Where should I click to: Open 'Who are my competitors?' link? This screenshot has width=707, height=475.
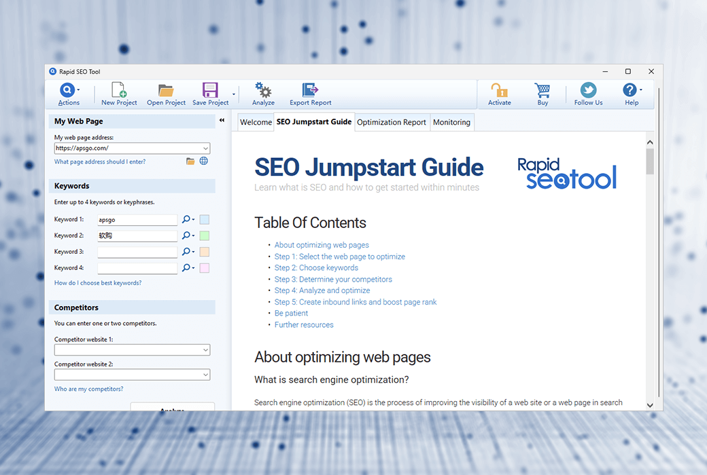coord(88,389)
